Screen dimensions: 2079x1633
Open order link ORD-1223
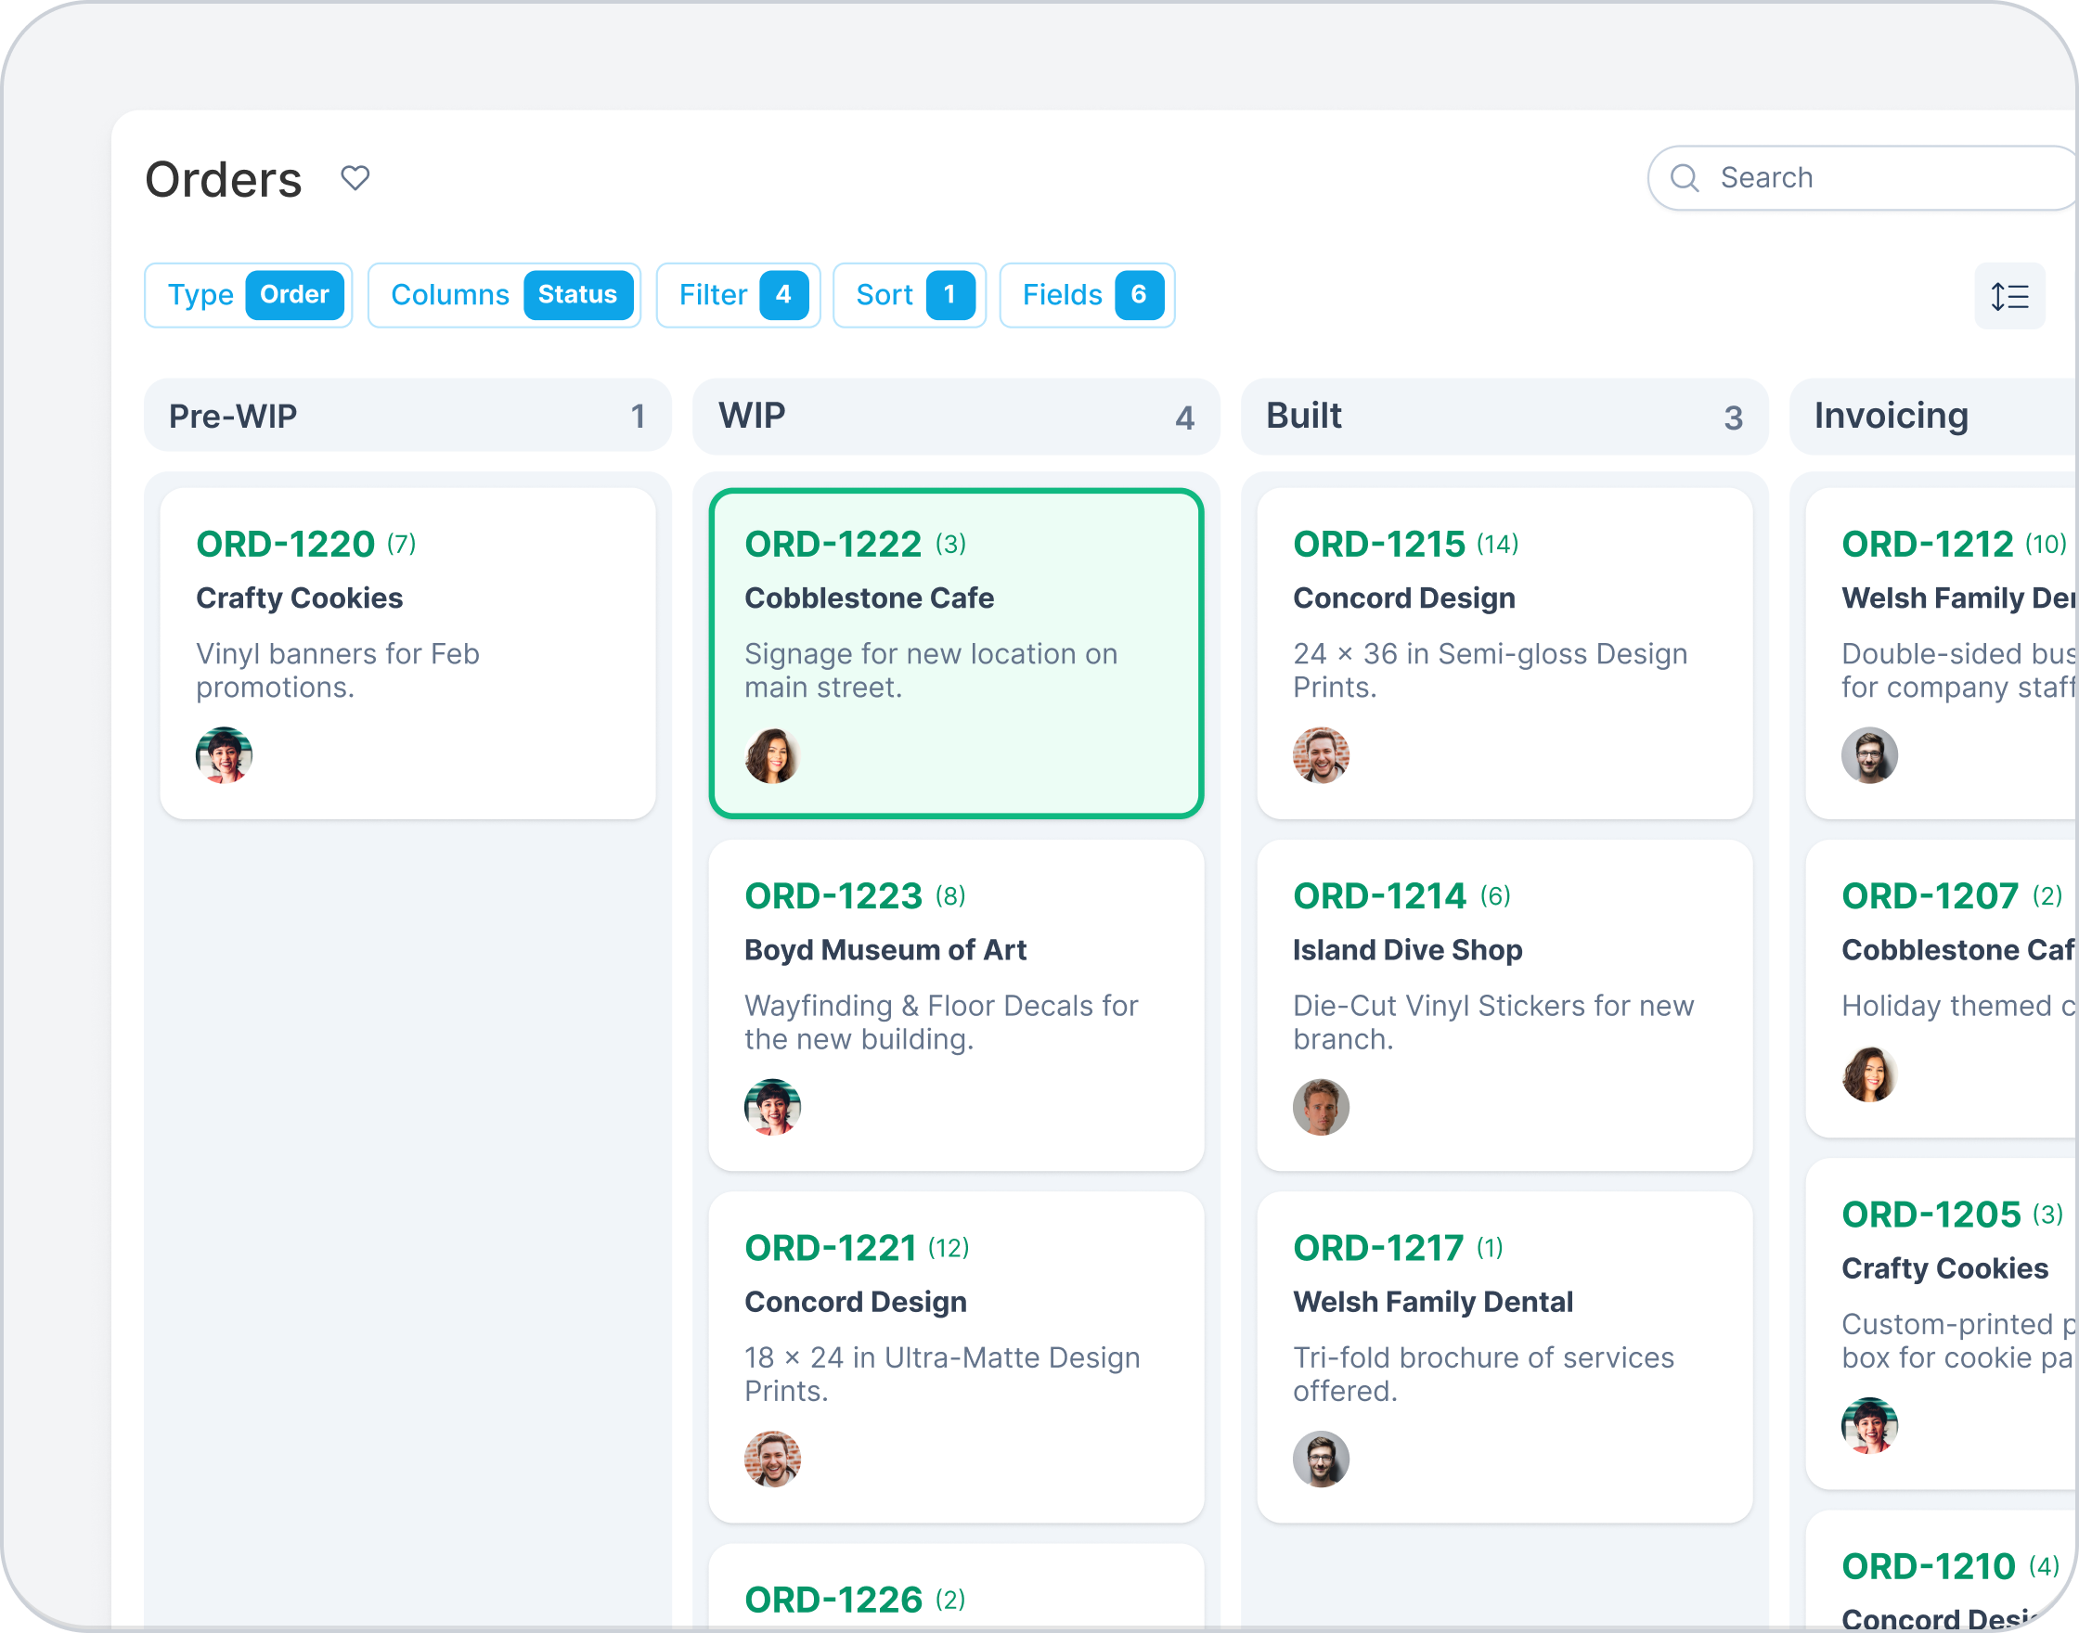833,897
